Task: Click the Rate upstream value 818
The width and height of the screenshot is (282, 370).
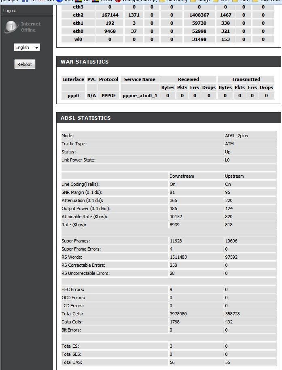Action: click(x=229, y=225)
